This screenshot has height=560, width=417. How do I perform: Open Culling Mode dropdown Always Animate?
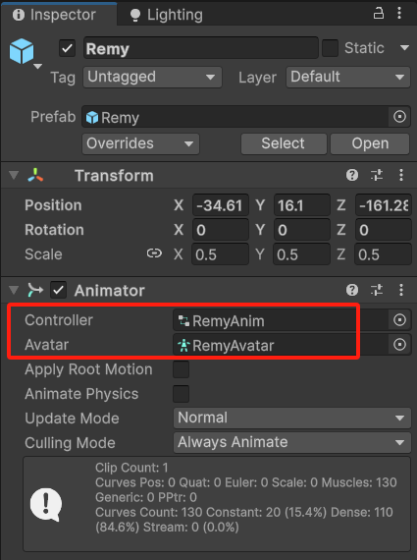click(x=292, y=442)
